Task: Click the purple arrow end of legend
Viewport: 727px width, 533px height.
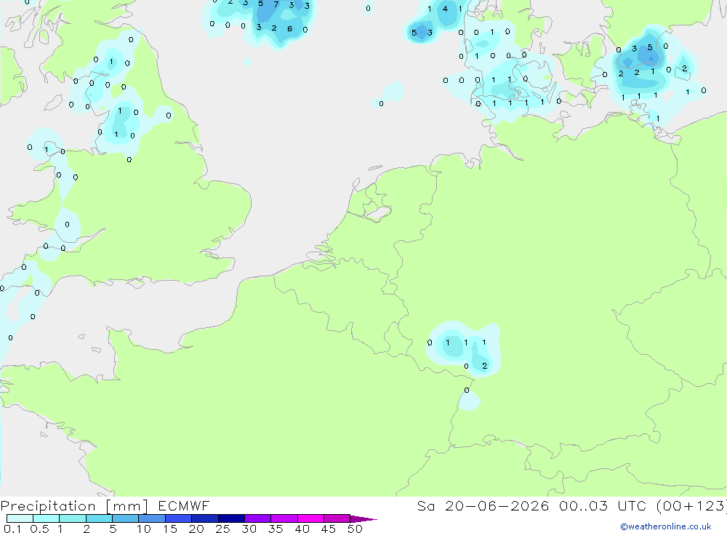Action: pos(363,519)
